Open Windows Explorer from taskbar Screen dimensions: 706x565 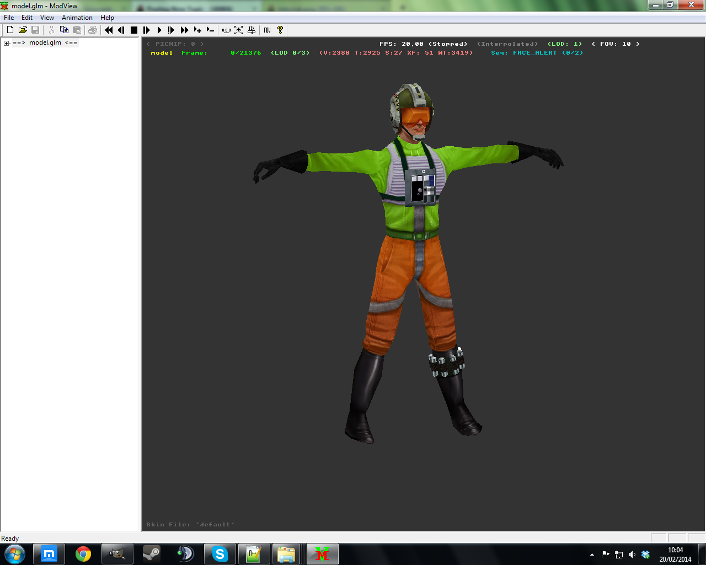[x=286, y=554]
